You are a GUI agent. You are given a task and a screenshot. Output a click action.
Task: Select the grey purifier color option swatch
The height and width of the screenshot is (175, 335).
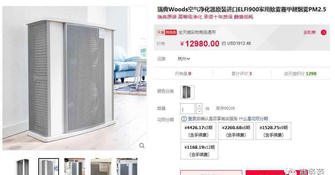pyautogui.click(x=187, y=92)
